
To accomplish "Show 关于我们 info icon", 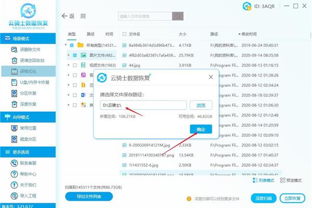I will coord(14,185).
